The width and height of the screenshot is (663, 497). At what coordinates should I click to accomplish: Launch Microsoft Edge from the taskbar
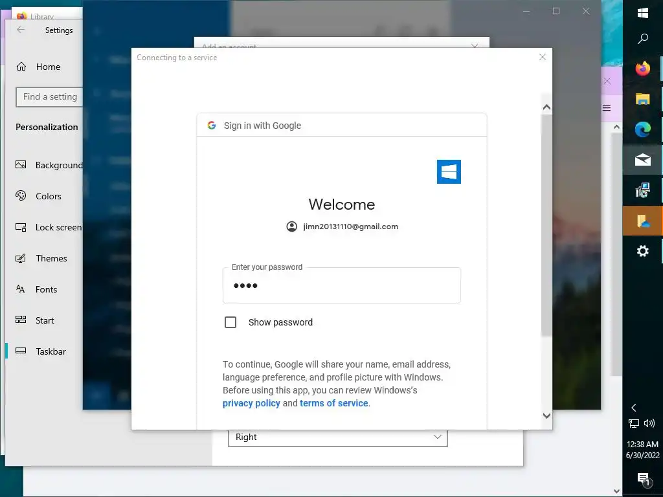pos(643,129)
